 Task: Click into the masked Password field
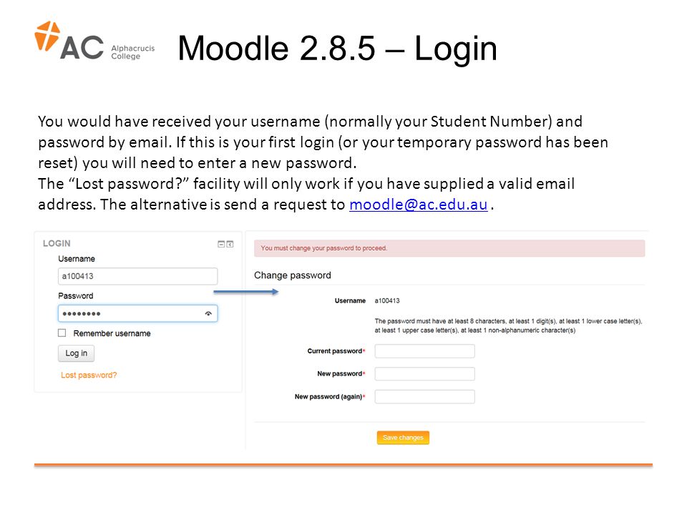pos(137,313)
